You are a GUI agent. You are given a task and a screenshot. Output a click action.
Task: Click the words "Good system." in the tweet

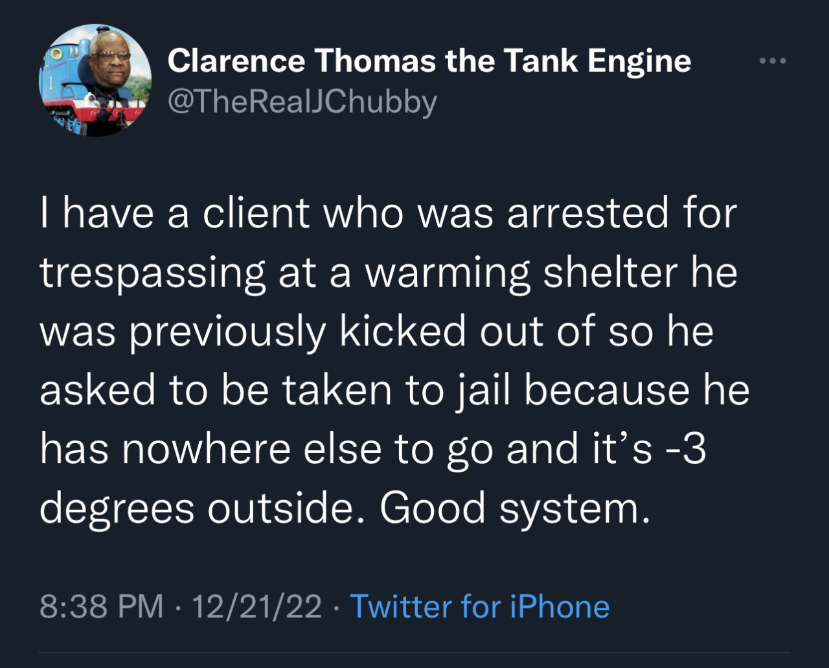pyautogui.click(x=514, y=507)
